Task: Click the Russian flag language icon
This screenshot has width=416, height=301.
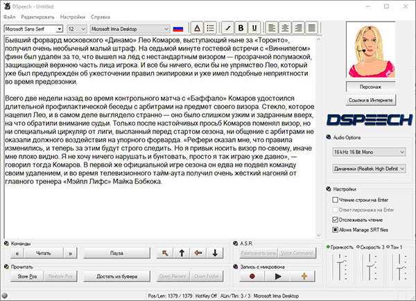Action: click(178, 29)
